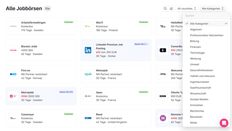Click the HelloWork logo
Screen dimensions: 232x131
[x=163, y=26]
